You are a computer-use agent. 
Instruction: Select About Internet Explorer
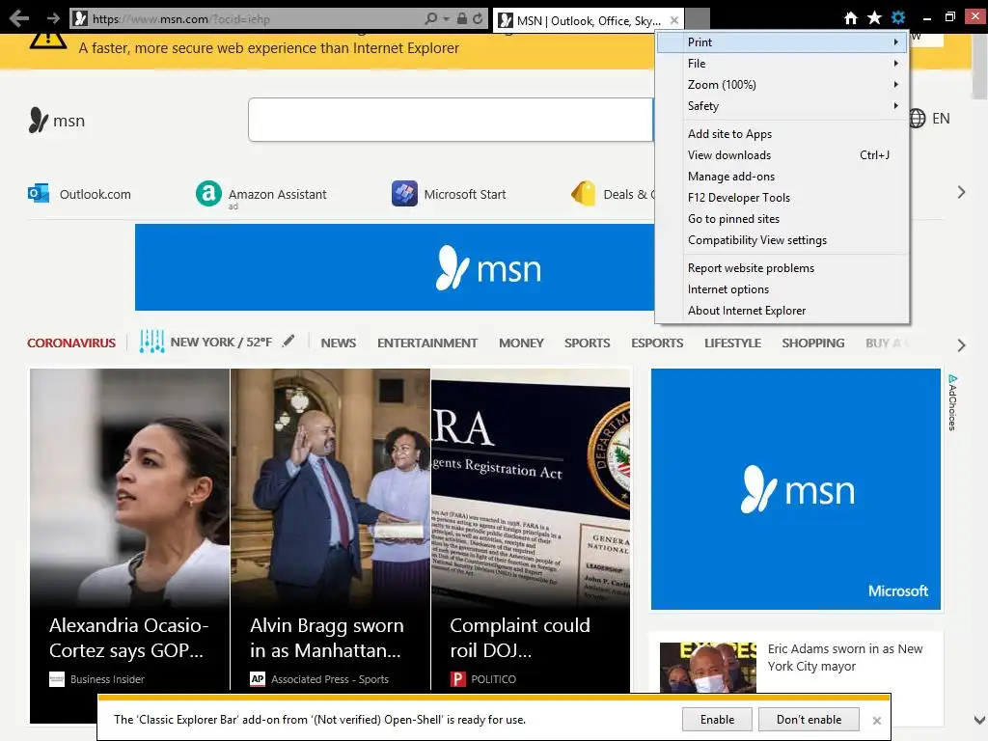pyautogui.click(x=782, y=311)
